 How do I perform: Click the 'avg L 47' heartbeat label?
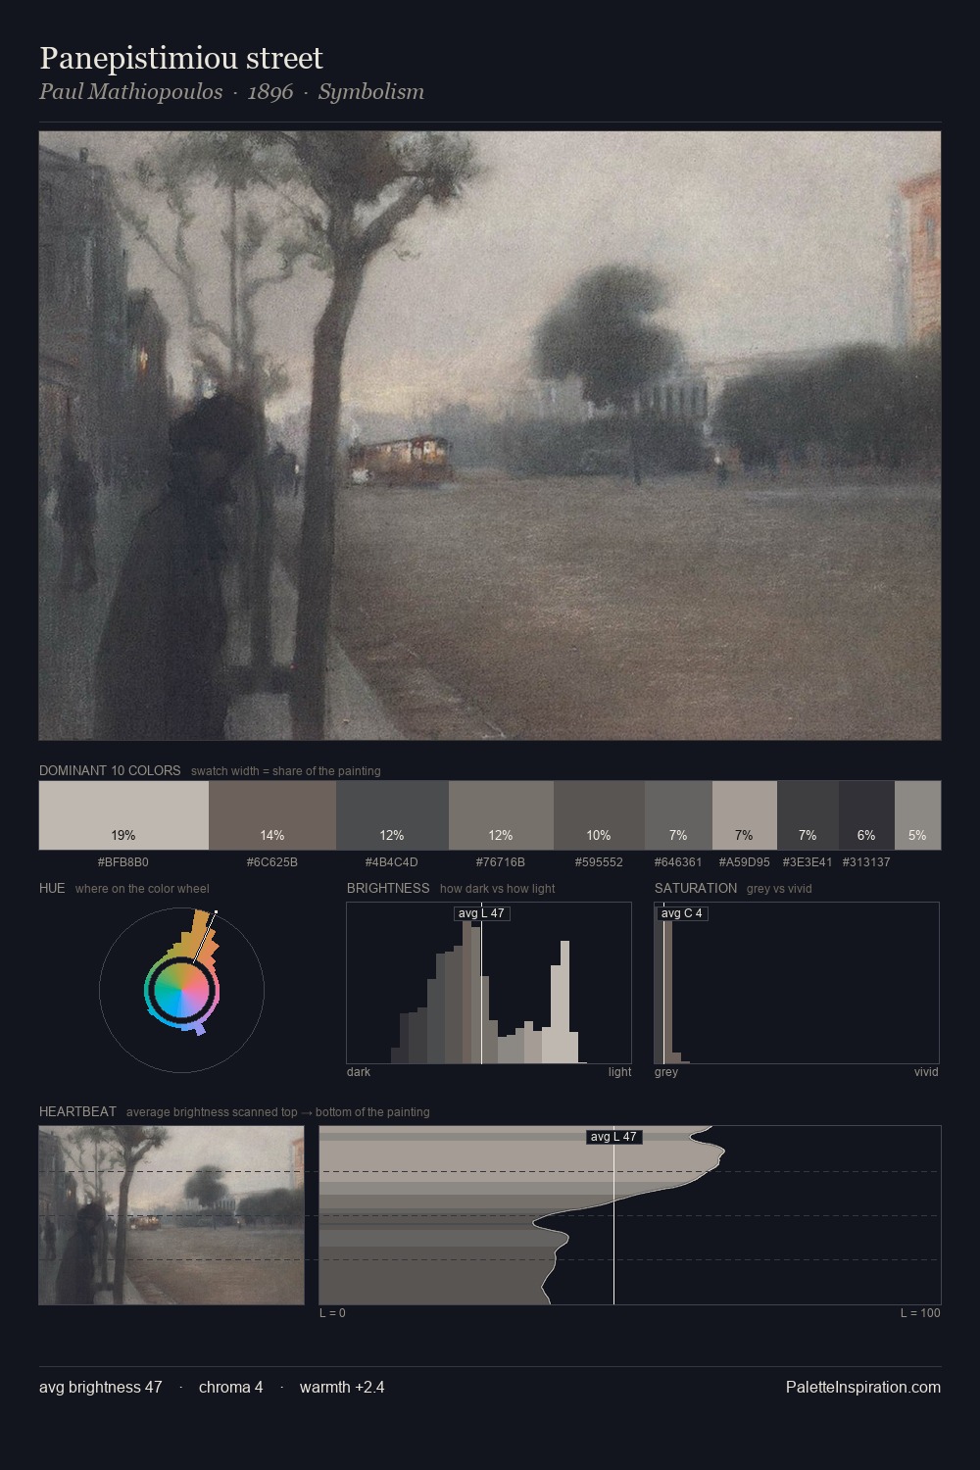(613, 1137)
